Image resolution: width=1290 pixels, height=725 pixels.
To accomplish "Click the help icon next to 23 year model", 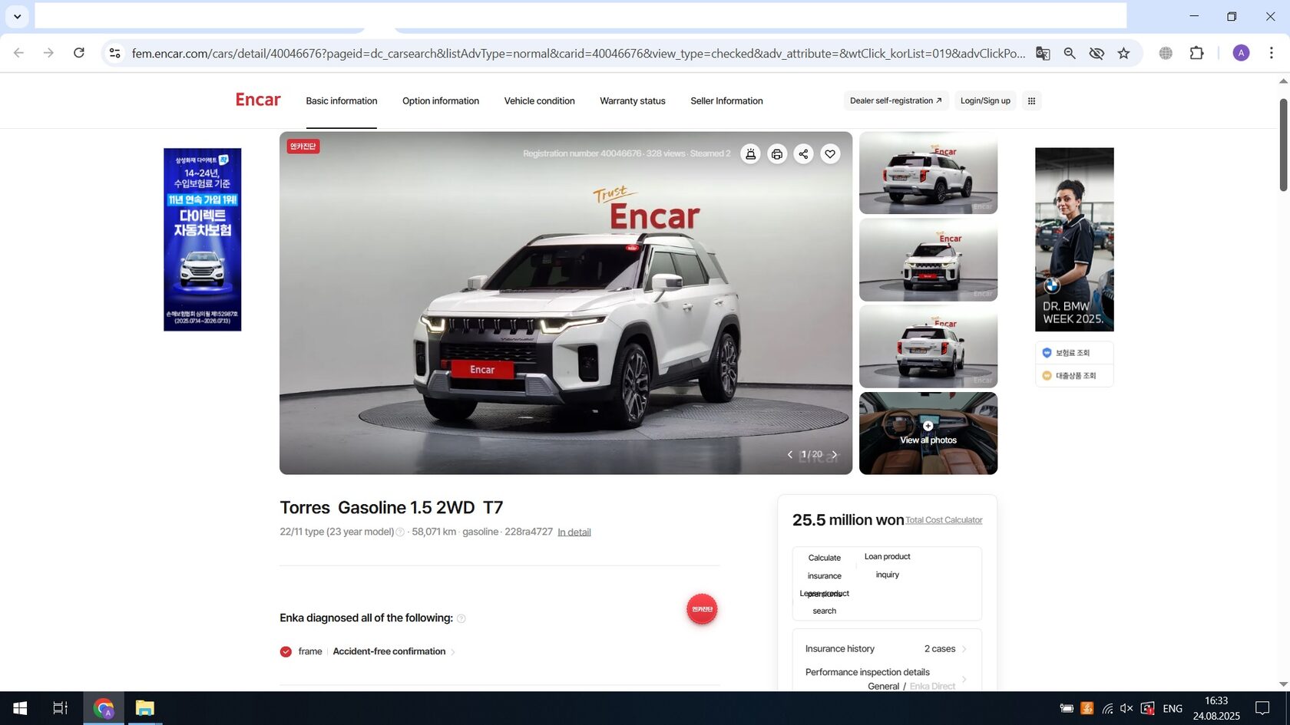I will point(400,532).
